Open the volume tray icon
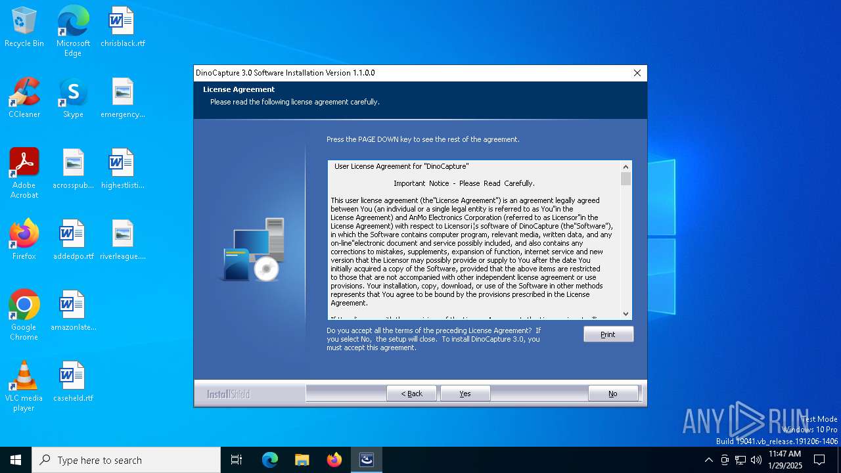 (x=756, y=460)
